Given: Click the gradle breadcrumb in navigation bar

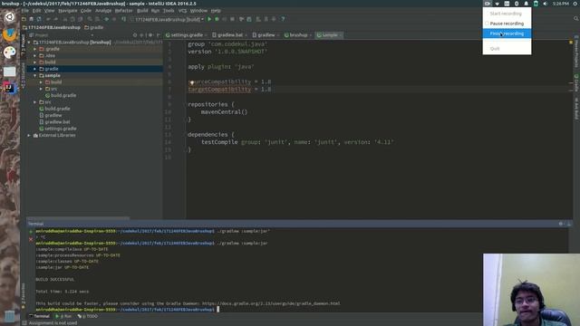Looking at the screenshot, I should tap(93, 28).
